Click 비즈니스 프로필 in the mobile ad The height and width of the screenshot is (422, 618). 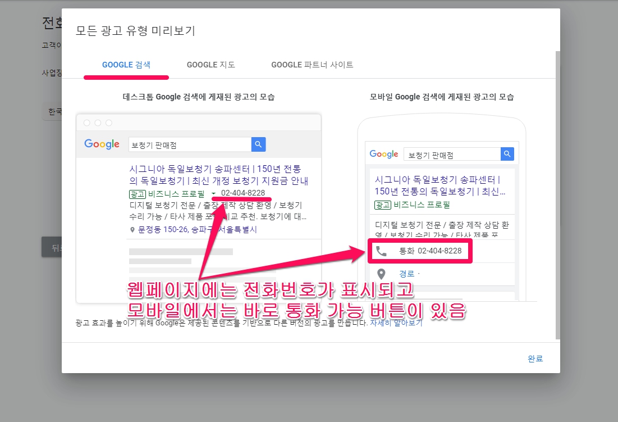click(422, 205)
